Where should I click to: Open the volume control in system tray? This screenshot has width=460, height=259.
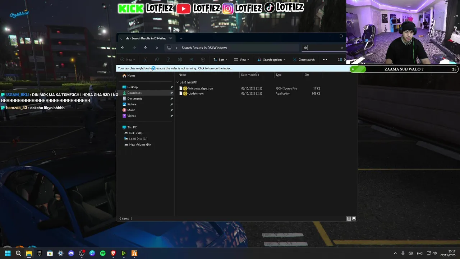pos(434,253)
